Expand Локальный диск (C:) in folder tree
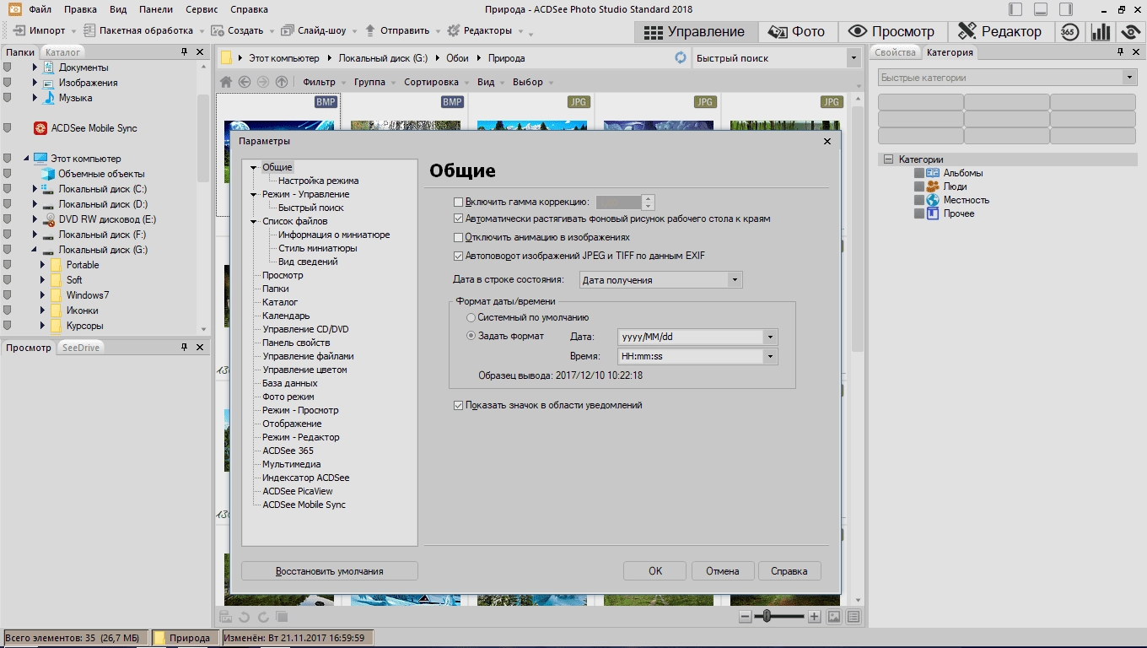The image size is (1147, 648). click(x=35, y=189)
